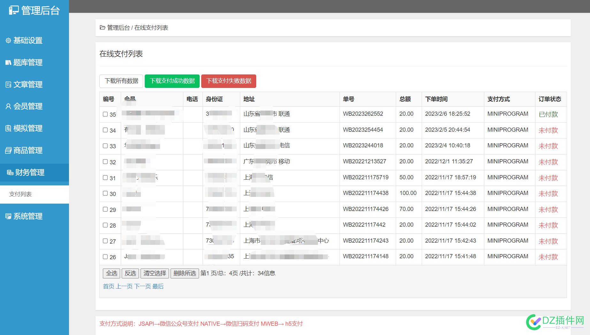Viewport: 590px width, 335px height.
Task: Click the exam icon beside 模拟管理
Action: click(8, 128)
